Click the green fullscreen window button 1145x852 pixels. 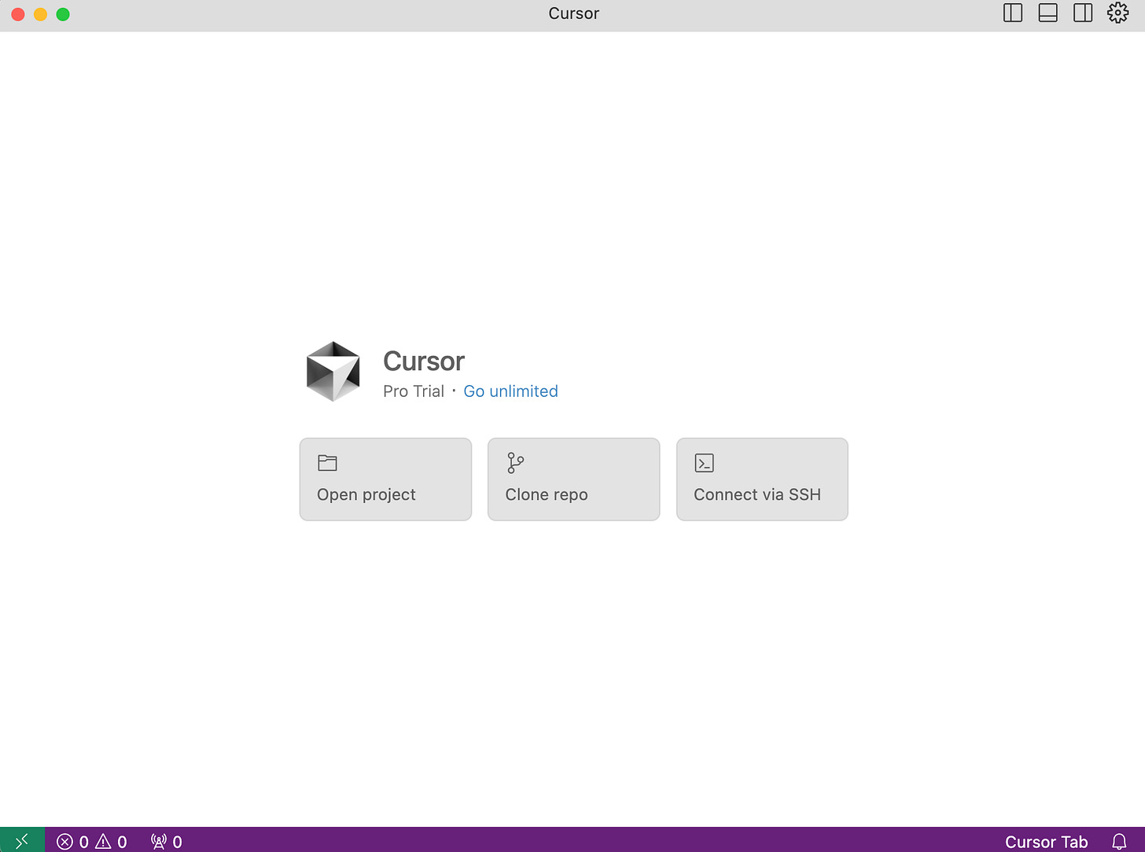coord(63,14)
